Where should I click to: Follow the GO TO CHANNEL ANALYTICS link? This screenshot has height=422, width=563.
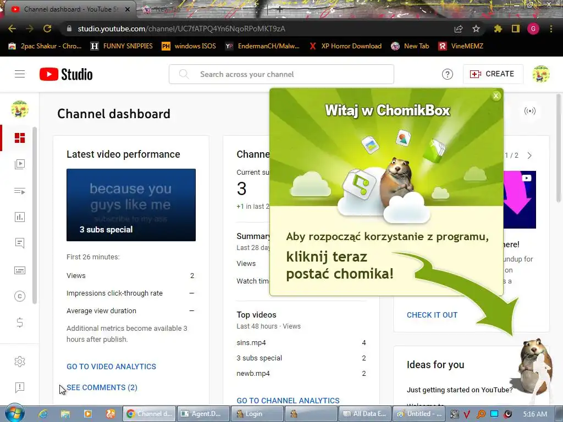click(288, 401)
